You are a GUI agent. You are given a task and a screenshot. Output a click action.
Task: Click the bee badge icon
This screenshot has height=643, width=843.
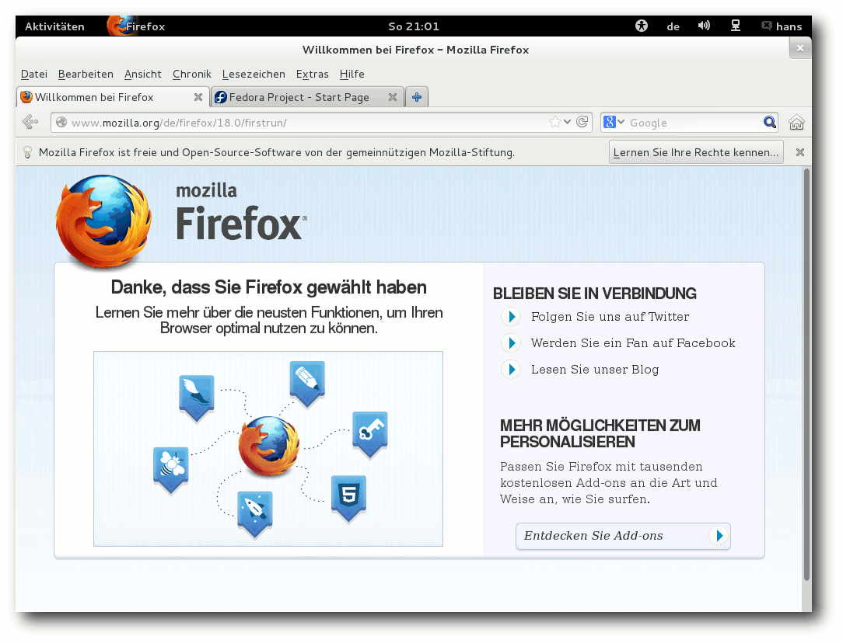[x=171, y=470]
